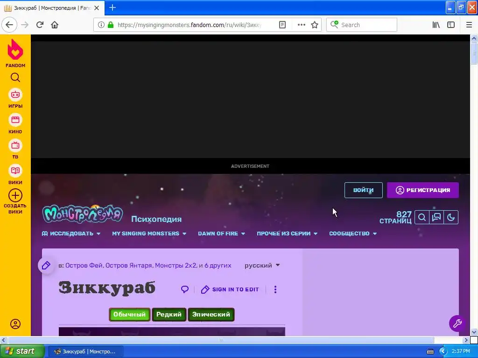Close the Зиккураб browser tab

pos(97,8)
